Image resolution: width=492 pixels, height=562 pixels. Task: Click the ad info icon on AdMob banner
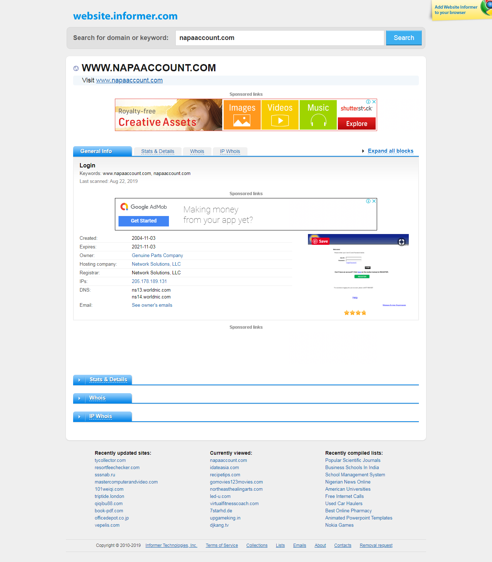tap(368, 201)
